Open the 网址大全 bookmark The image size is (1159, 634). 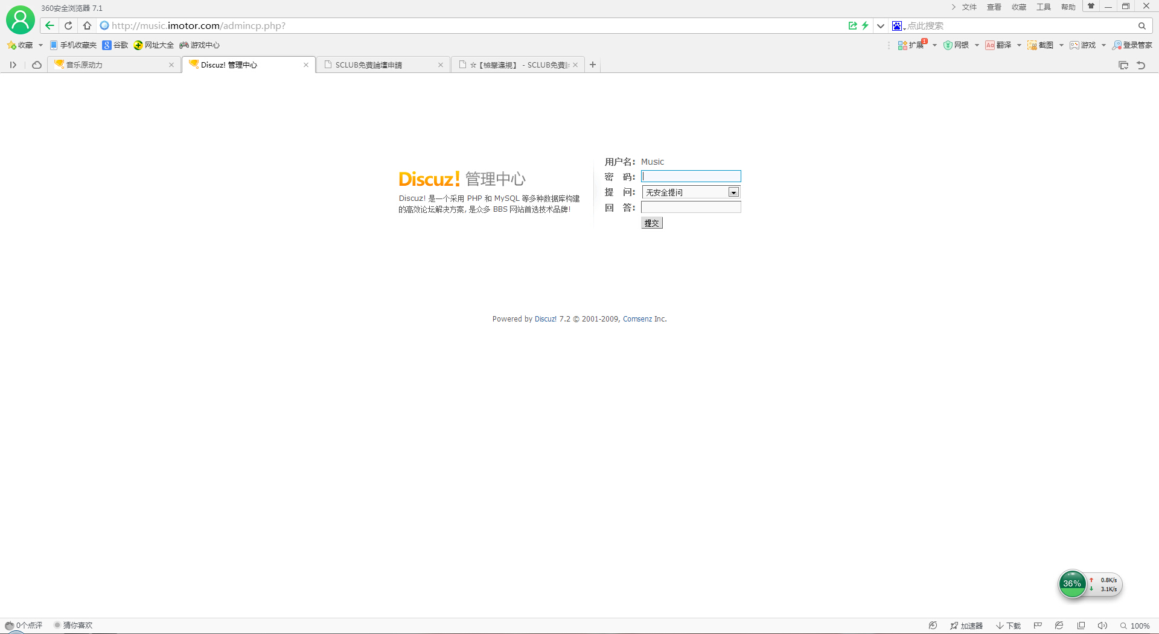click(x=154, y=45)
